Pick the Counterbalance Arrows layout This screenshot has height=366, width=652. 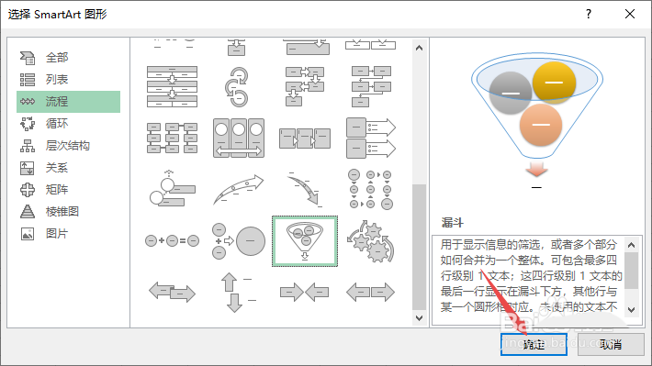tap(172, 292)
